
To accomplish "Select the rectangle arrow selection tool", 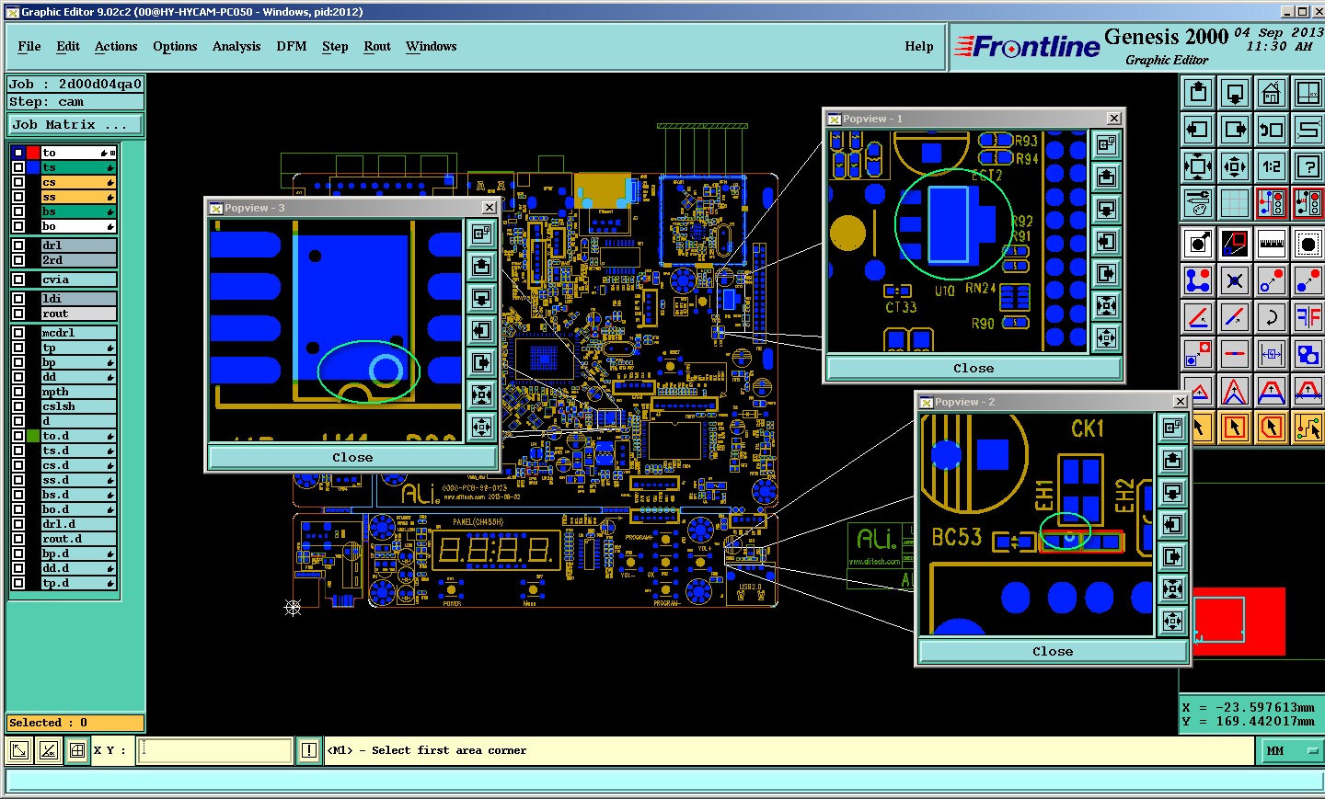I will 1235,427.
